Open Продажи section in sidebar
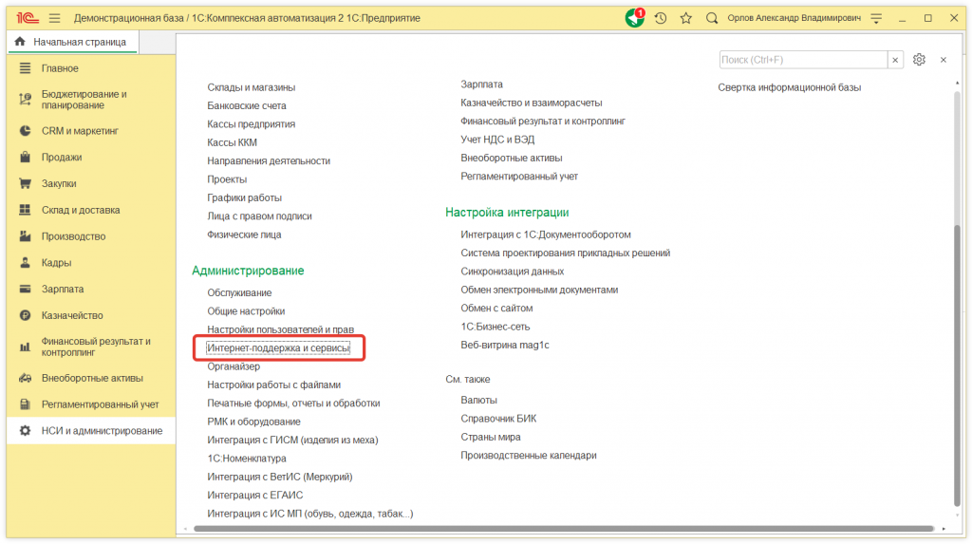Screen dimensions: 972x544 91,157
